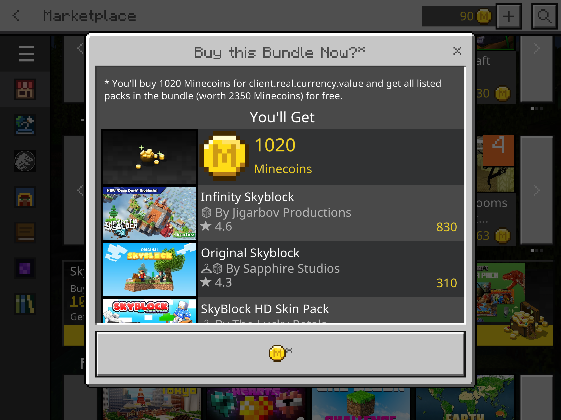Screen dimensions: 561x420
Task: Click the 1020 Minecoins item row
Action: point(283,157)
